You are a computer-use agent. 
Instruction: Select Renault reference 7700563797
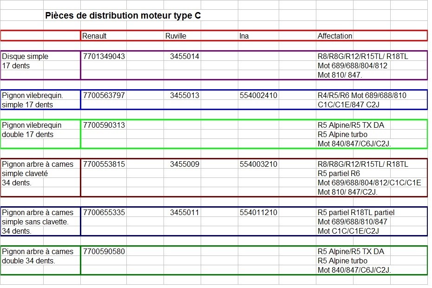104,96
